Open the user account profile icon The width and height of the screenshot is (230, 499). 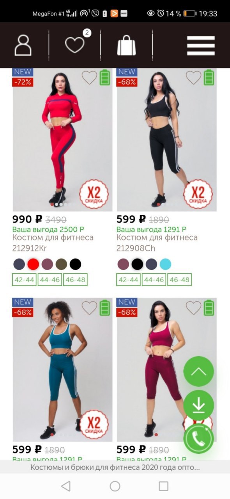pos(23,45)
